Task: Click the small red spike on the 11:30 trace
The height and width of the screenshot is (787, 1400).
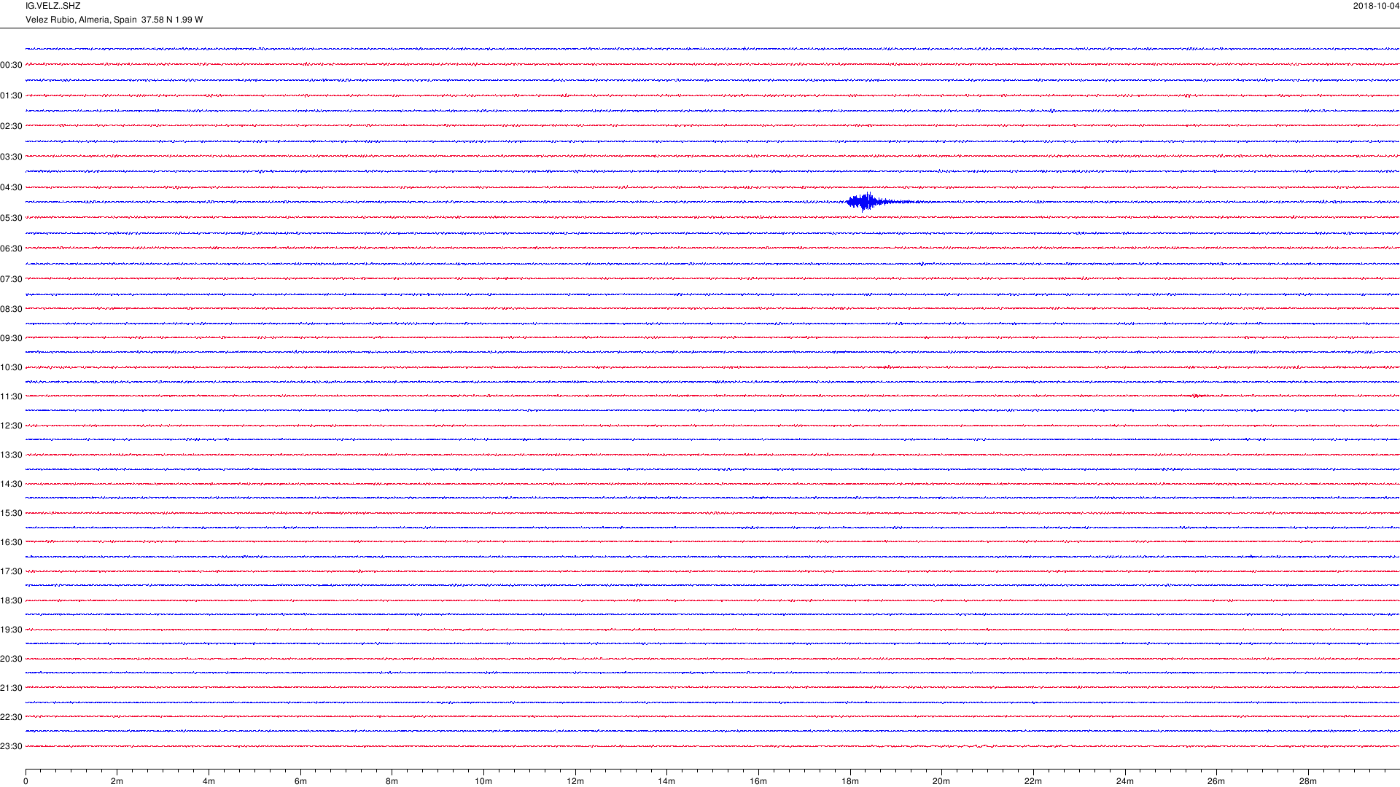Action: click(x=1197, y=396)
